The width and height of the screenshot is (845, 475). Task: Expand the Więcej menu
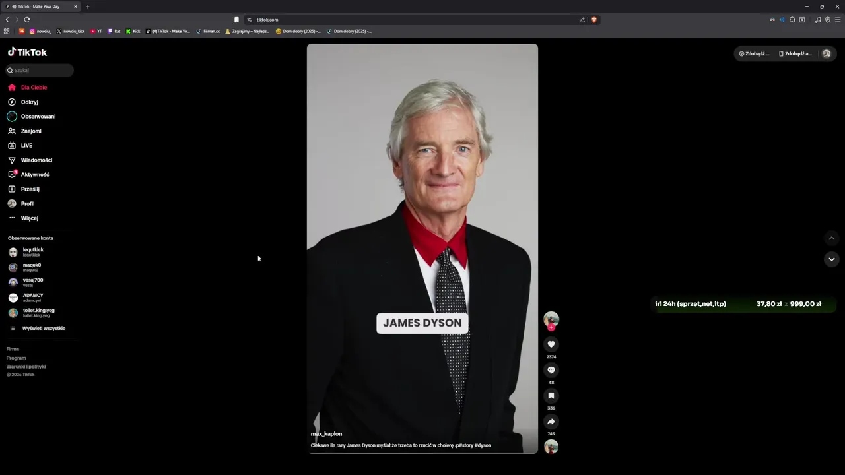[x=23, y=218]
